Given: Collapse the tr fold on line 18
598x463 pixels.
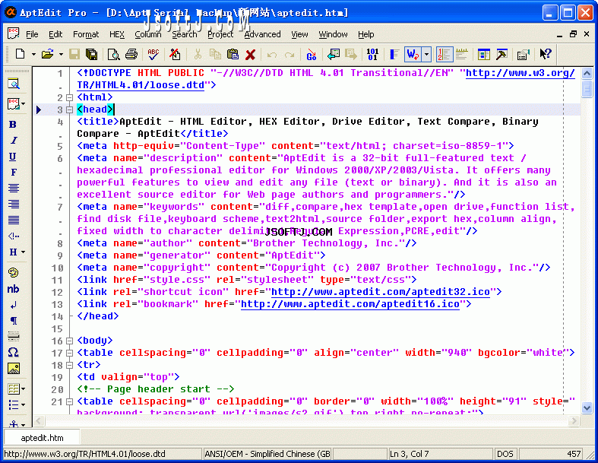Looking at the screenshot, I should pyautogui.click(x=69, y=365).
